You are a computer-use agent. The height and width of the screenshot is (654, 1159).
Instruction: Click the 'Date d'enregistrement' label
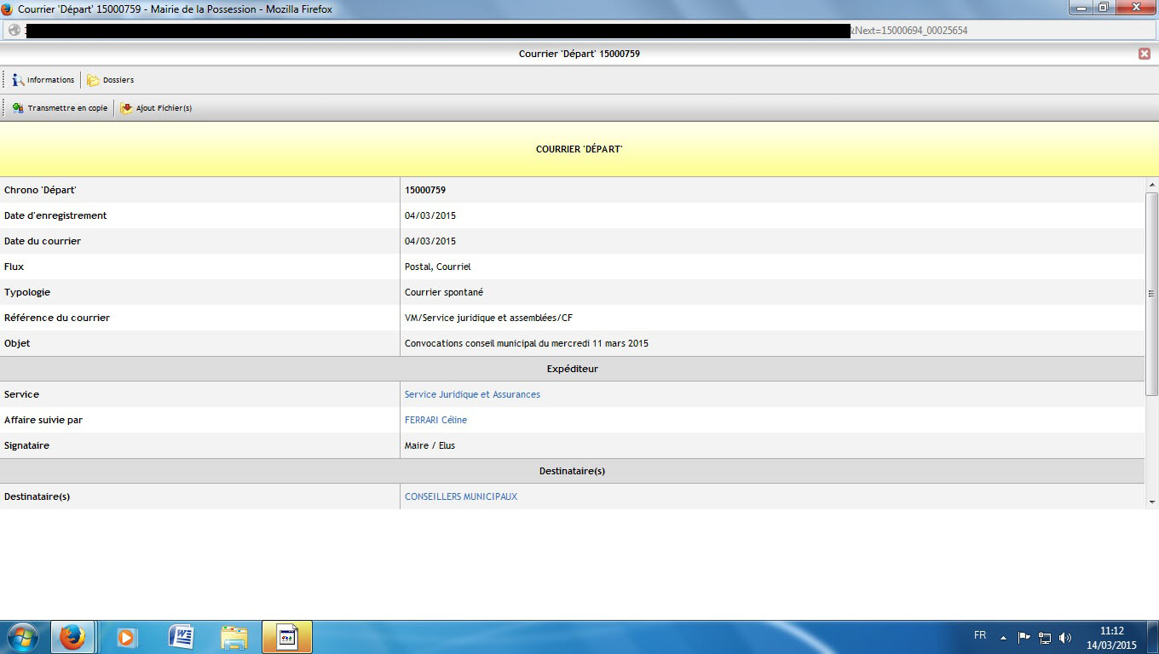[55, 215]
